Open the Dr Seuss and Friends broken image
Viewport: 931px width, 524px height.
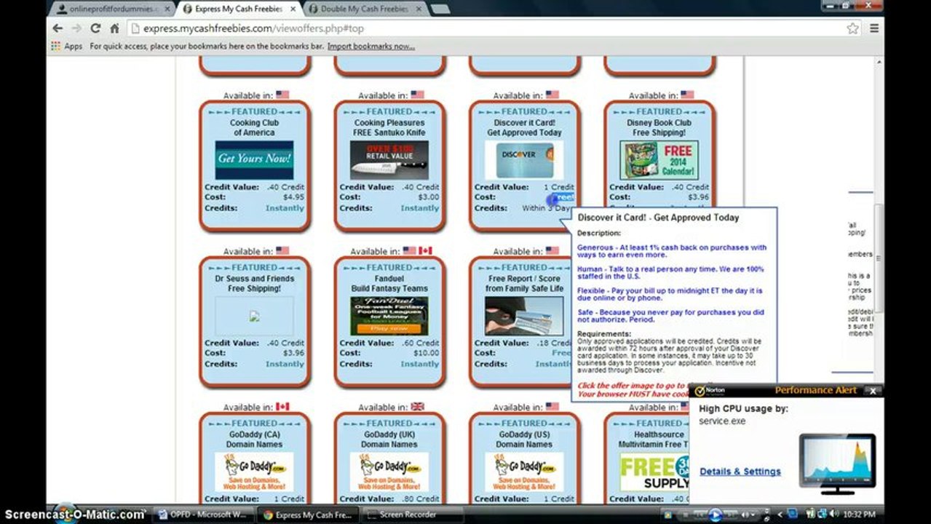(x=254, y=316)
